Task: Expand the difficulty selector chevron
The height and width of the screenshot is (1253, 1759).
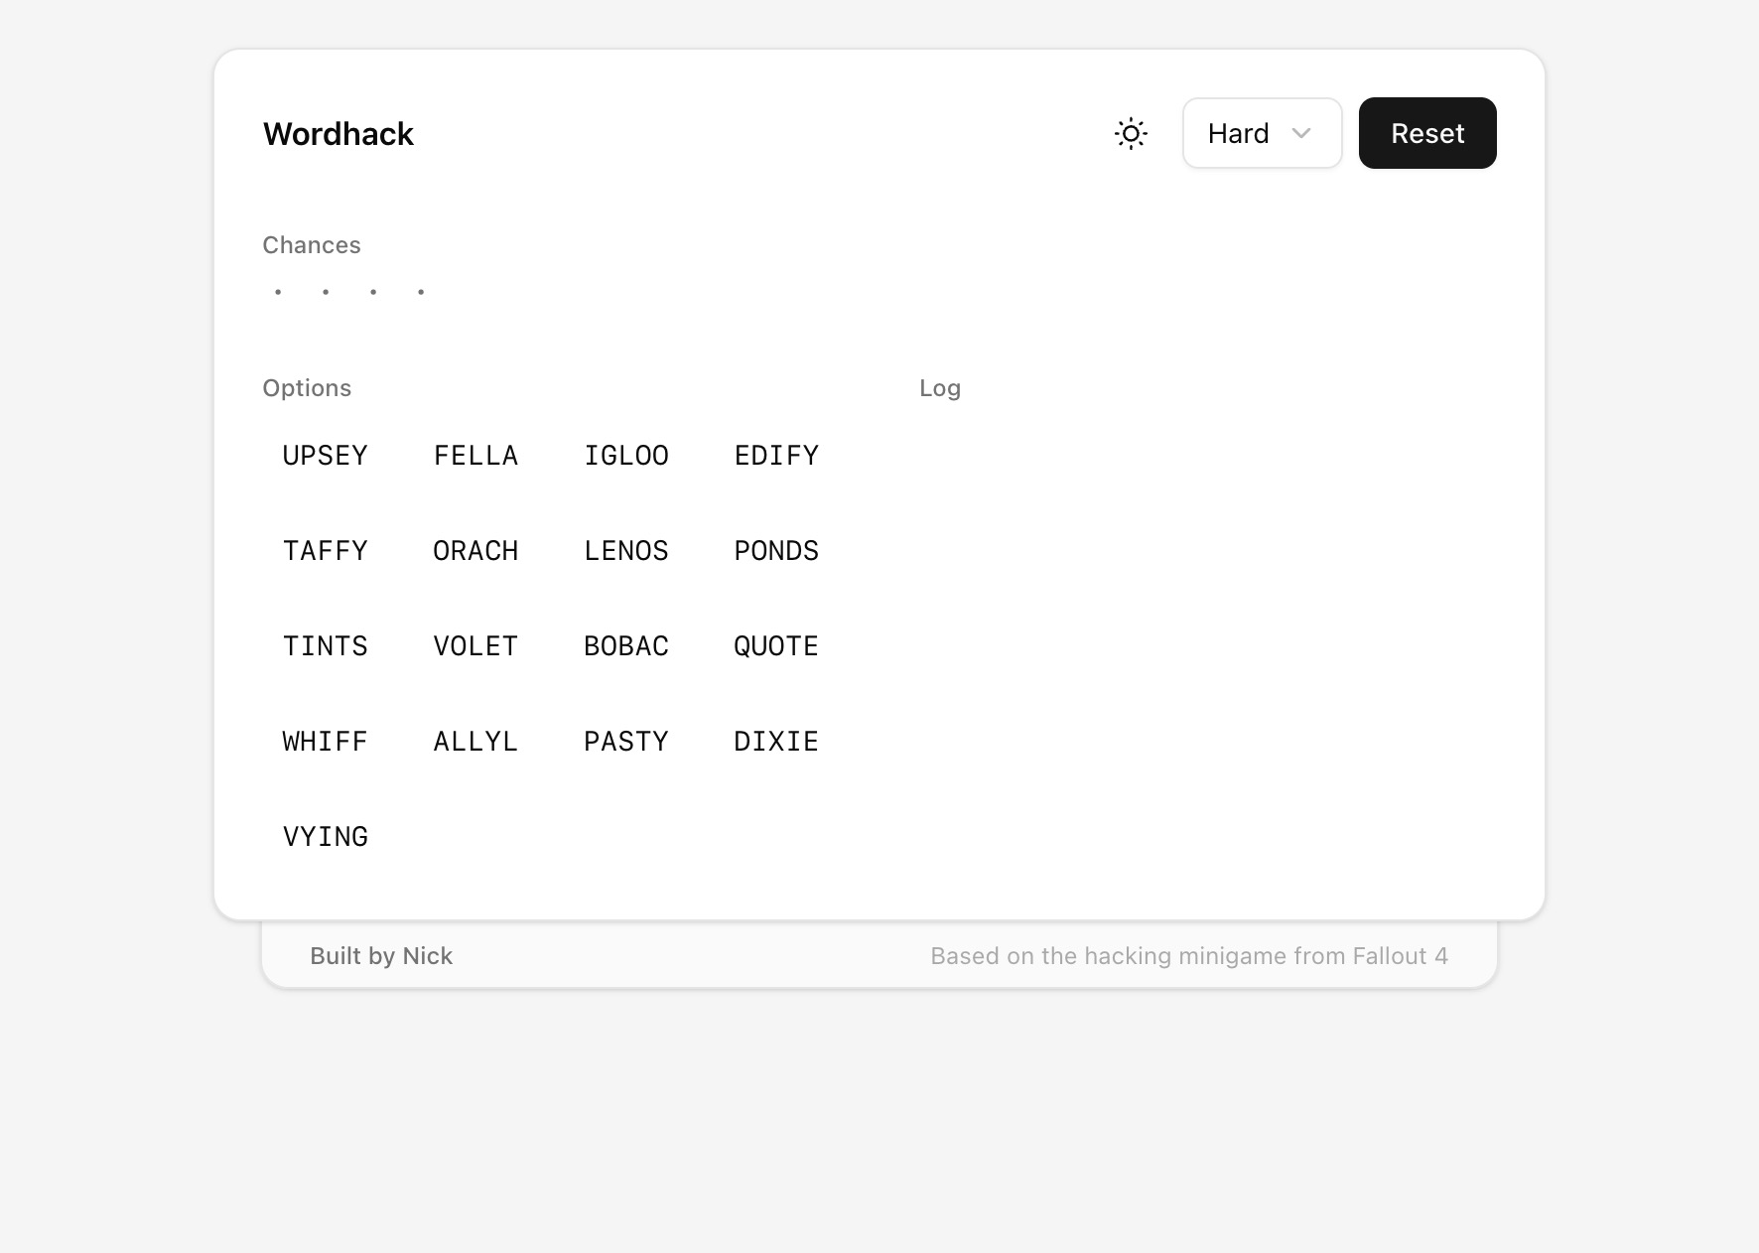Action: pos(1302,133)
